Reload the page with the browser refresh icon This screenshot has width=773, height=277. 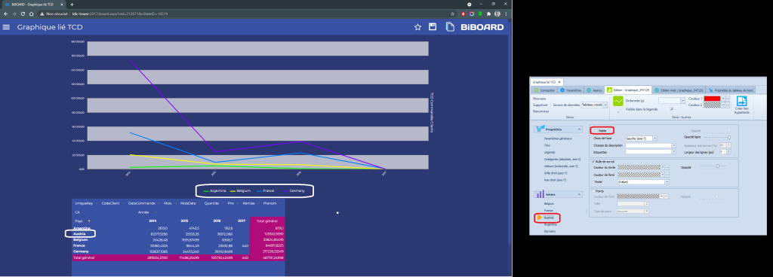23,14
